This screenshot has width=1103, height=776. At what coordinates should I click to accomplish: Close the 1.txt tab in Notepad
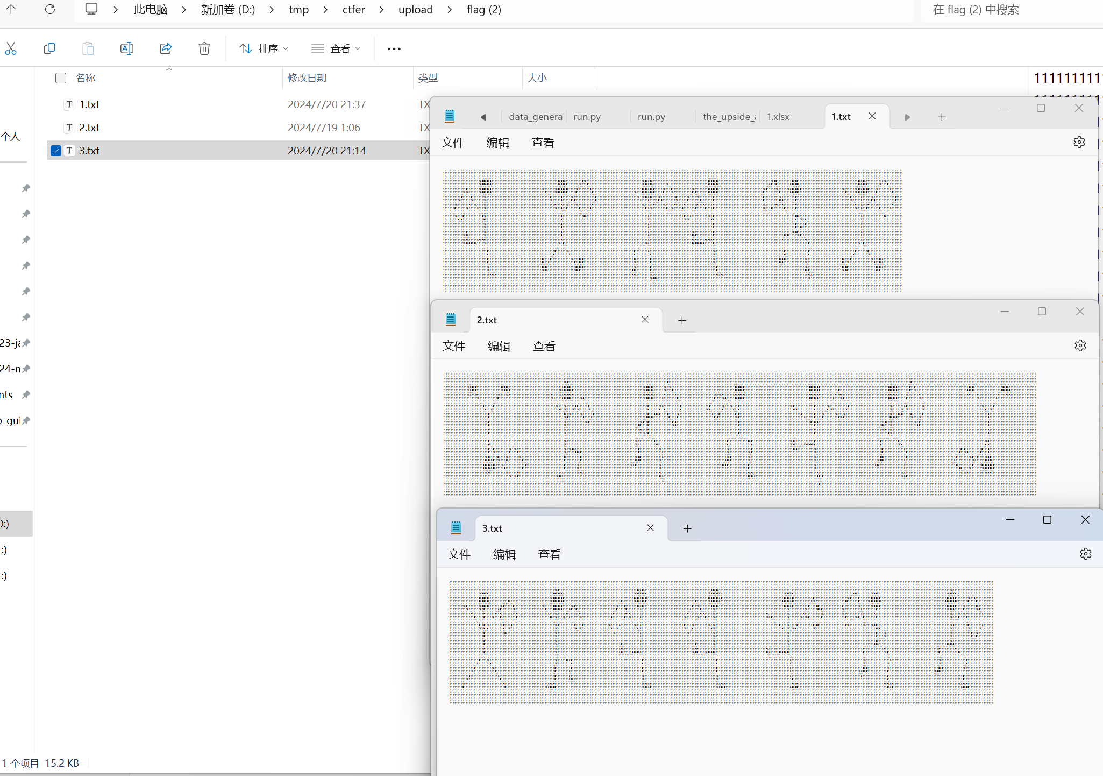click(872, 116)
